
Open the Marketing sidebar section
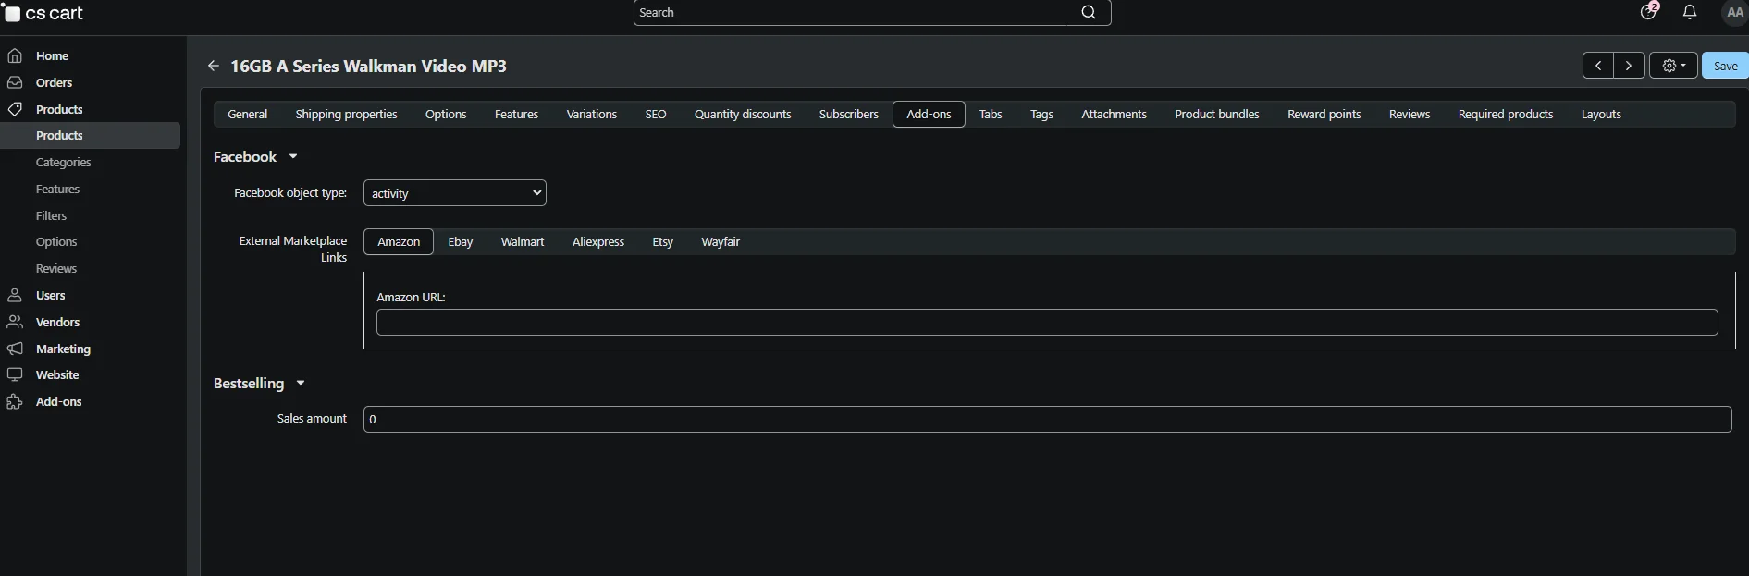point(63,349)
